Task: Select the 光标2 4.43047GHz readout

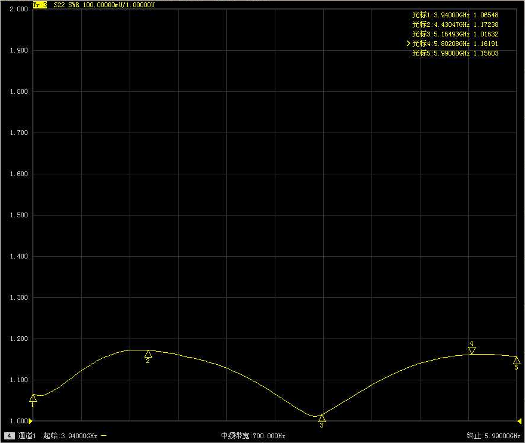Action: 455,24
